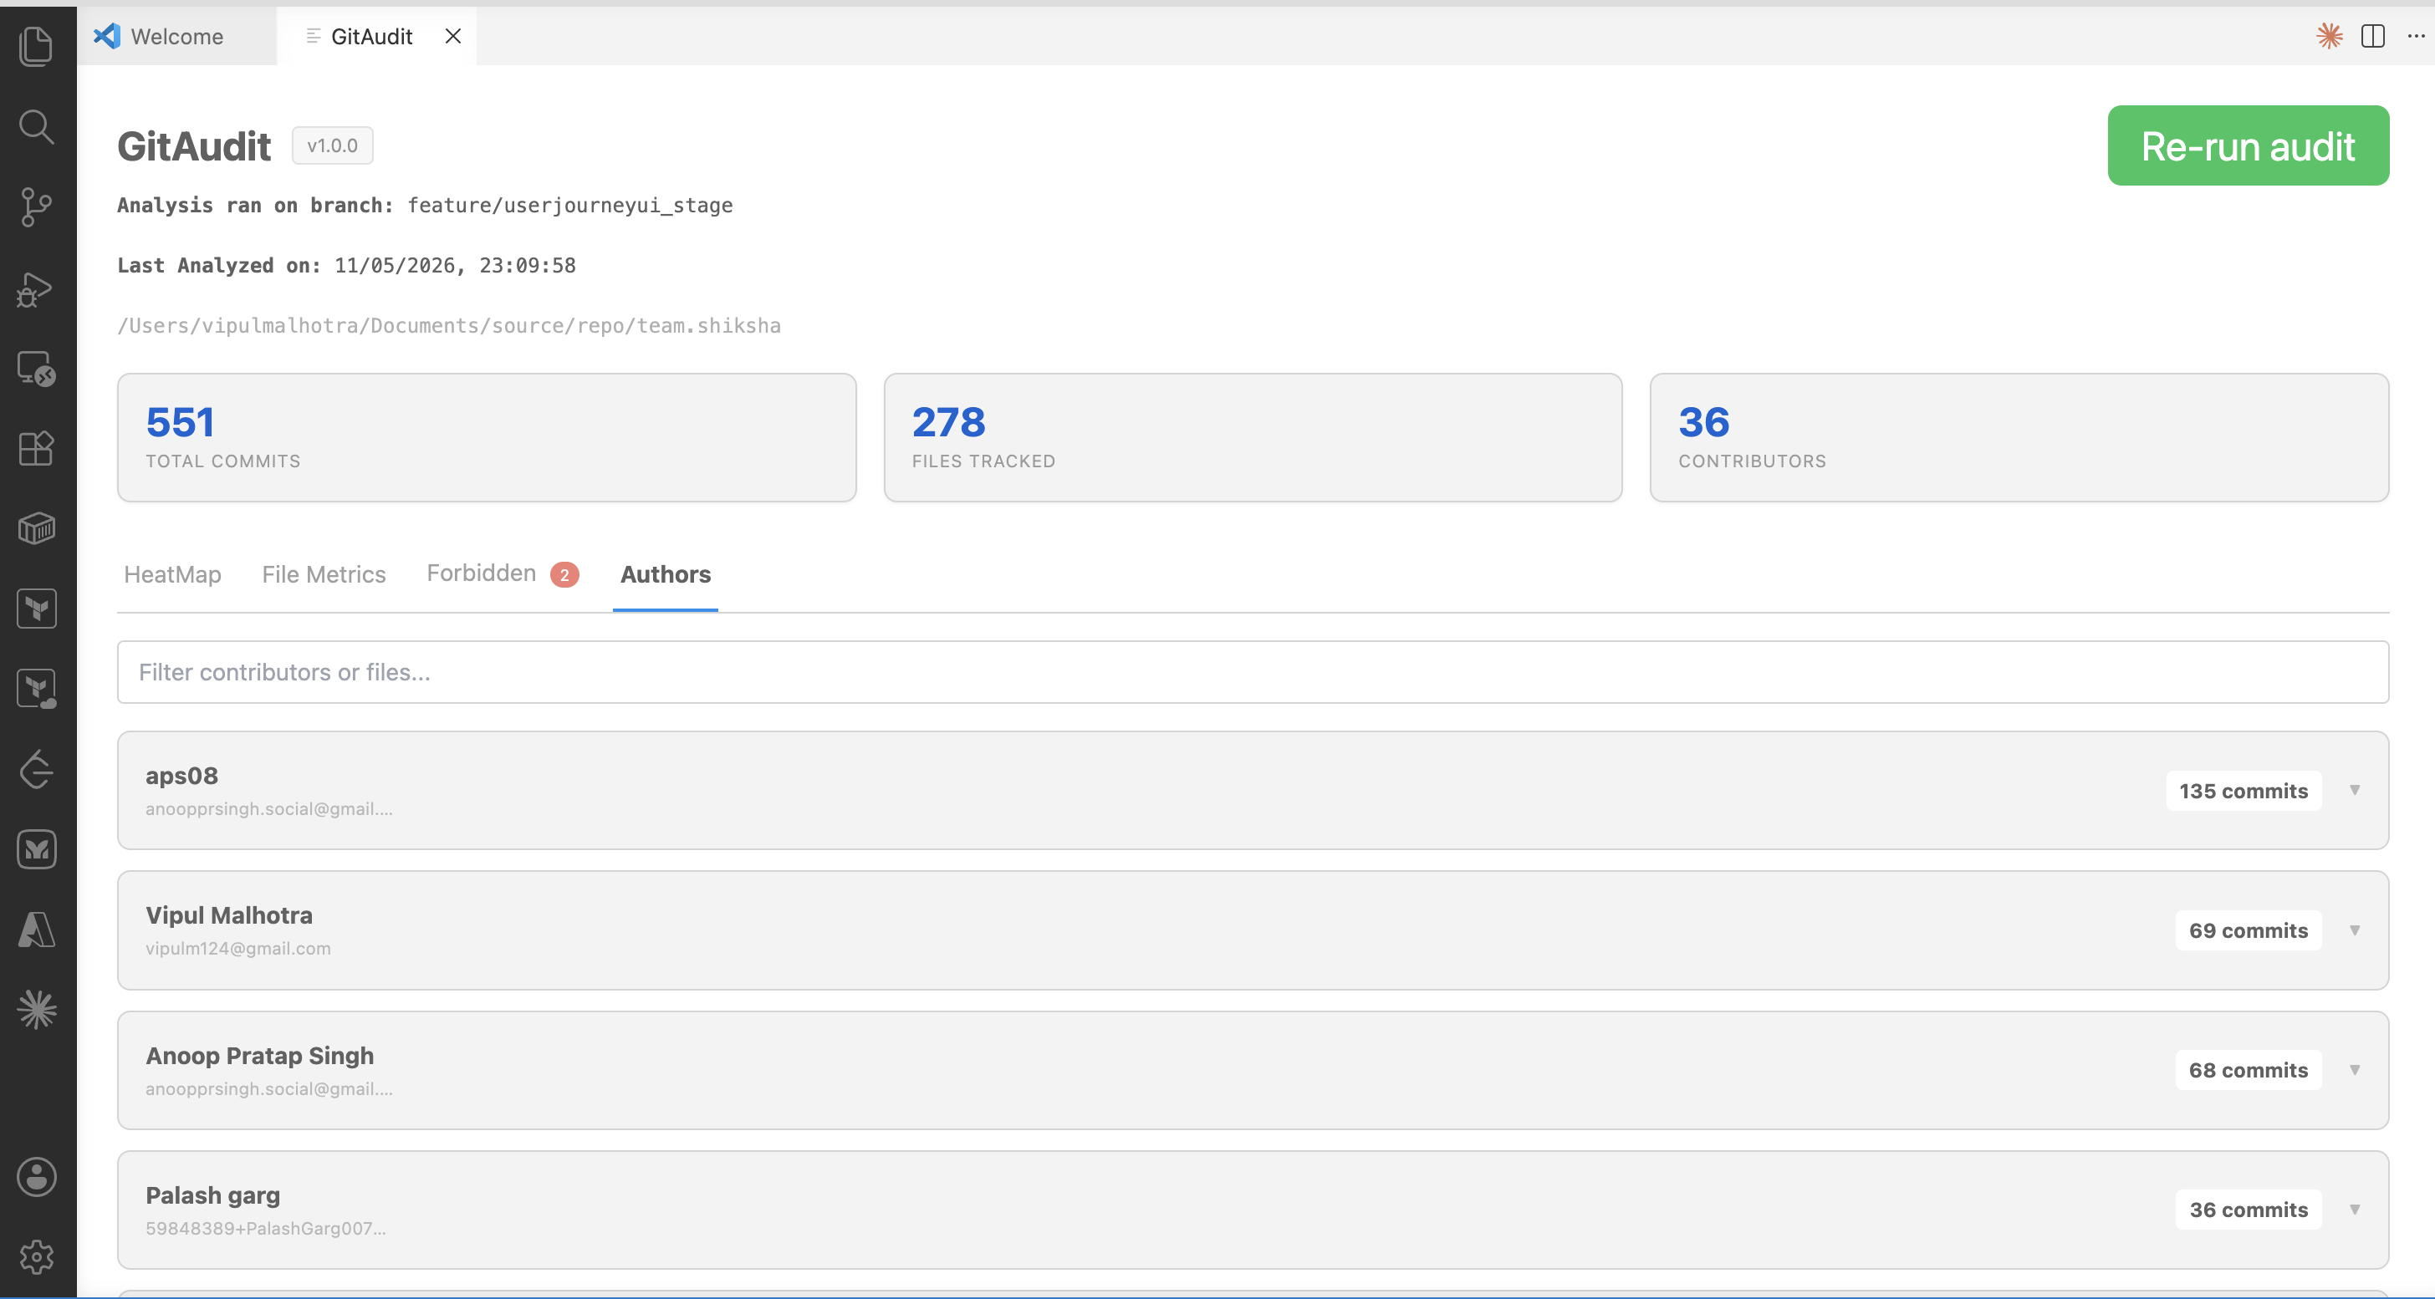Click the 69 commits badge

click(2248, 930)
